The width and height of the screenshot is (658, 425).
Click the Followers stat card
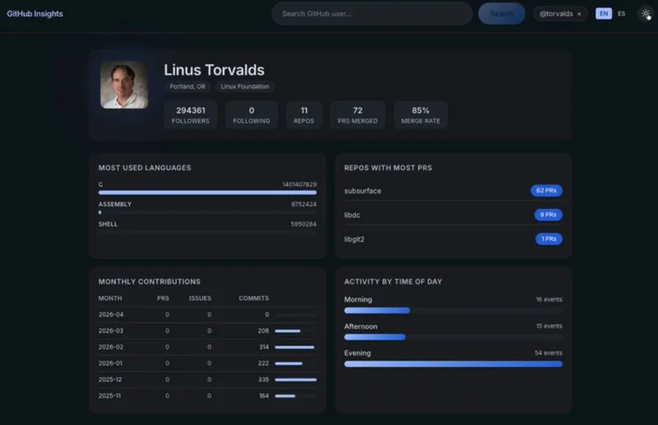click(x=191, y=115)
